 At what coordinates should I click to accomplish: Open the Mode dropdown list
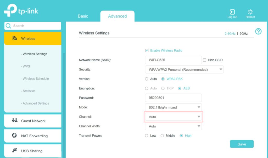click(x=173, y=107)
